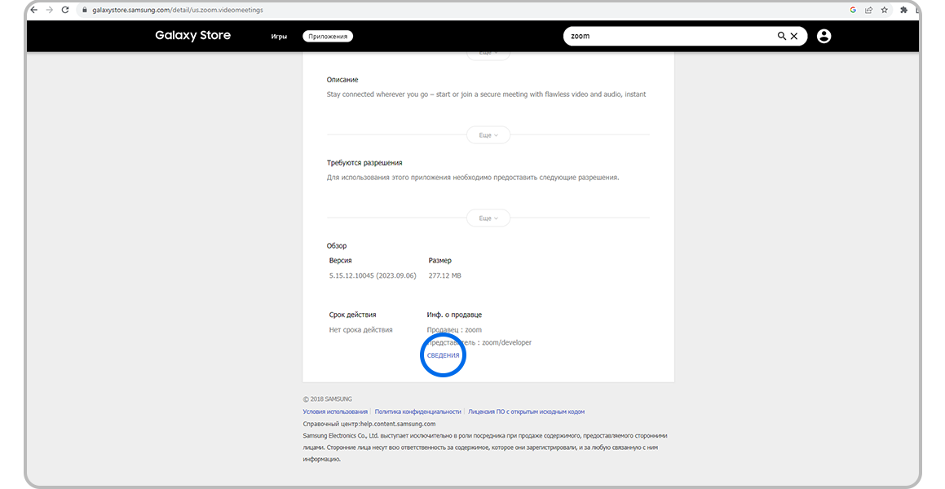The height and width of the screenshot is (489, 945).
Task: Click the size value 277.12 MB
Action: click(444, 275)
